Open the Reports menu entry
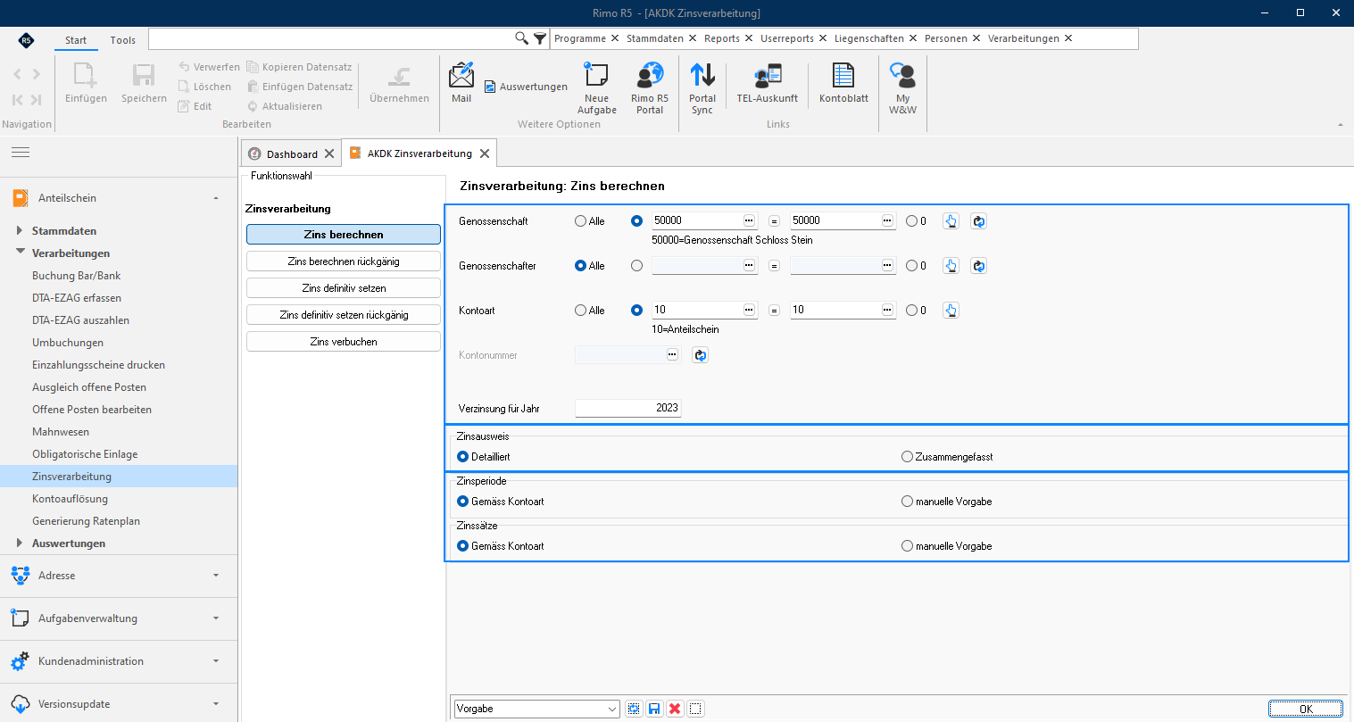 722,38
